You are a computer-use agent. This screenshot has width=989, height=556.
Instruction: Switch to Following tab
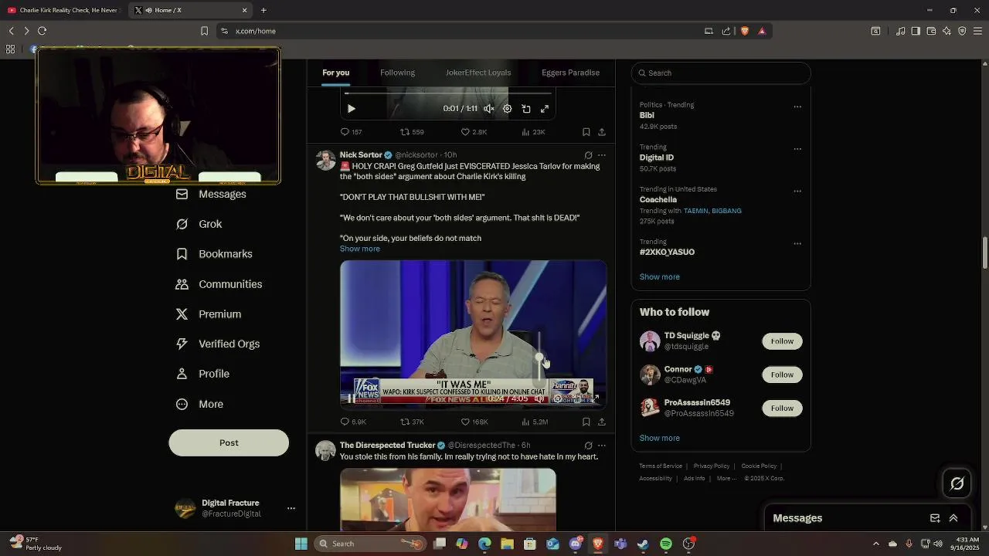click(397, 73)
